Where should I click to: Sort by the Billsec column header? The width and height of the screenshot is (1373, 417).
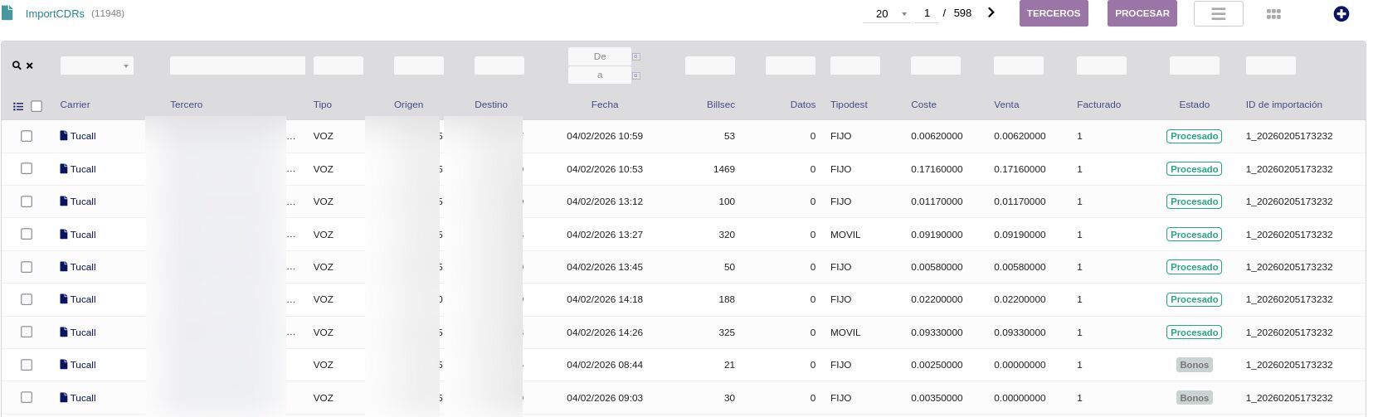[x=720, y=104]
